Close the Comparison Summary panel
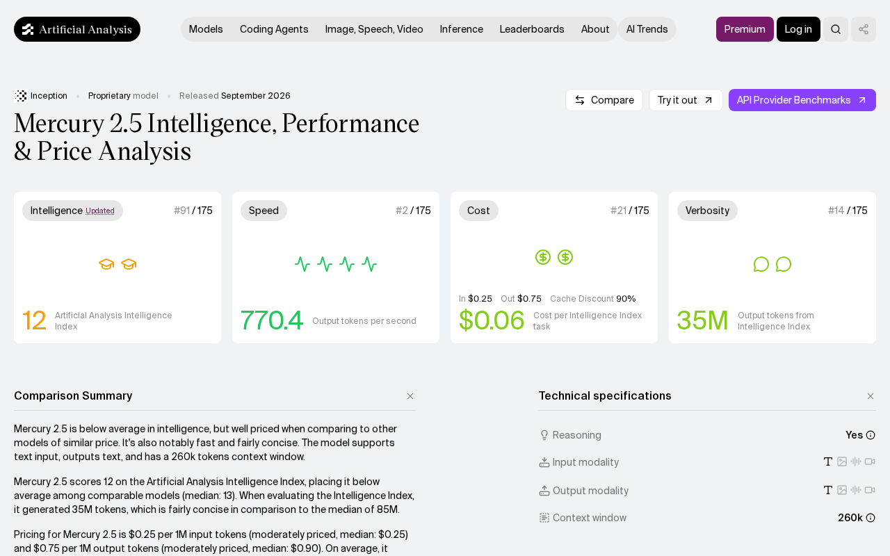Screen dimensions: 890x556 [410, 396]
